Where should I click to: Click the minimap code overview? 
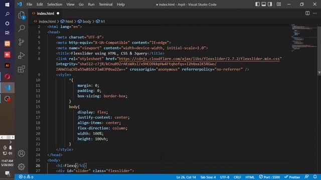pos(304,38)
